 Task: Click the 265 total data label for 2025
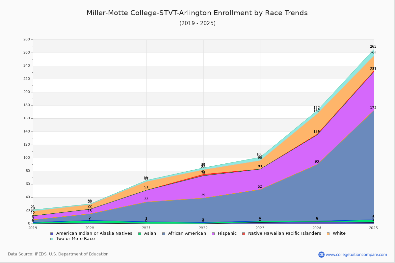coord(373,47)
